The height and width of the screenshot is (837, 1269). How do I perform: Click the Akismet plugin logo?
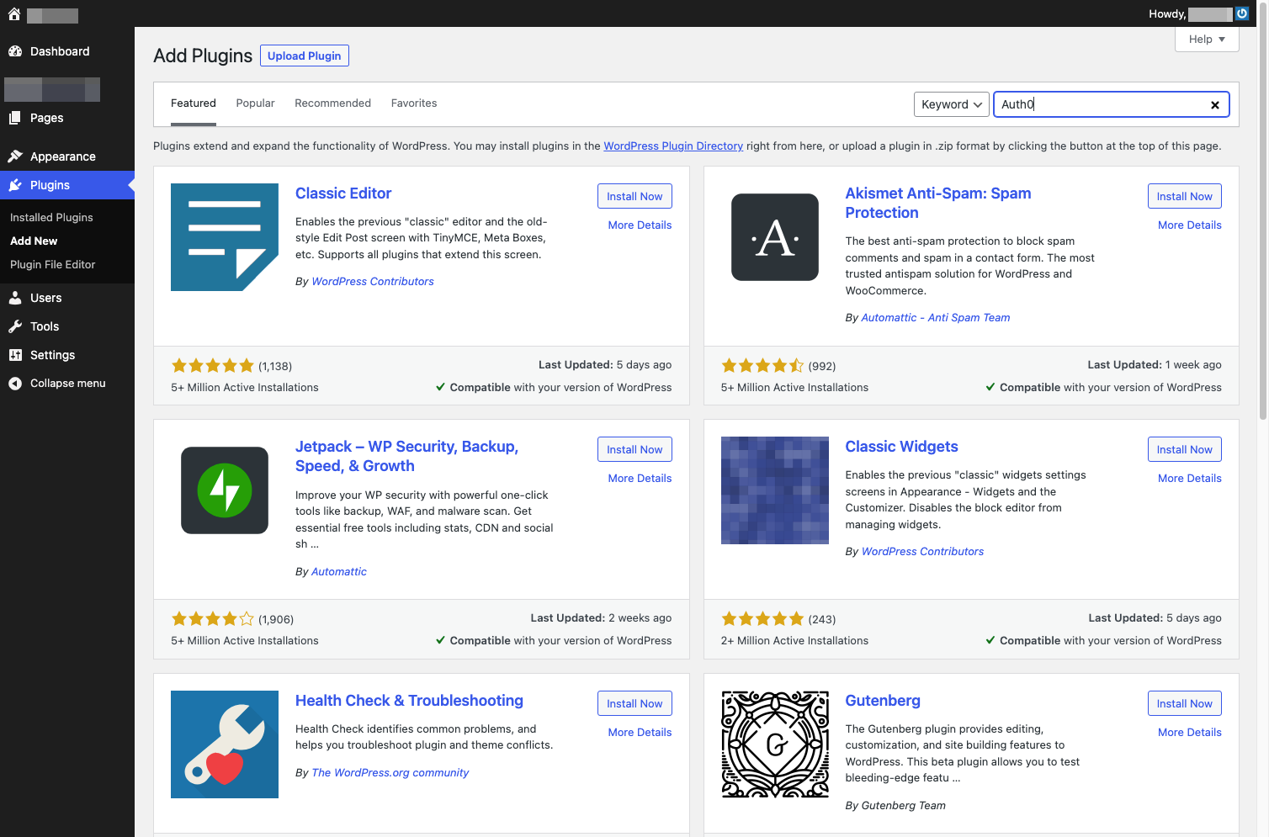pyautogui.click(x=775, y=237)
